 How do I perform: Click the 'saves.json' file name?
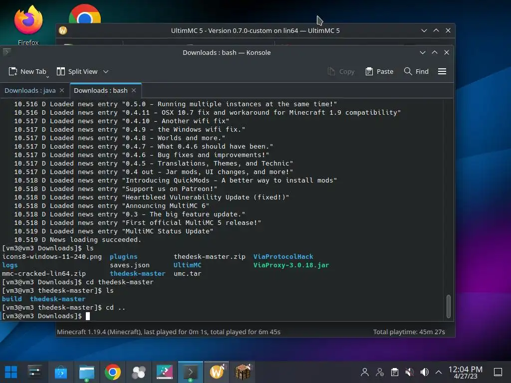pos(130,265)
